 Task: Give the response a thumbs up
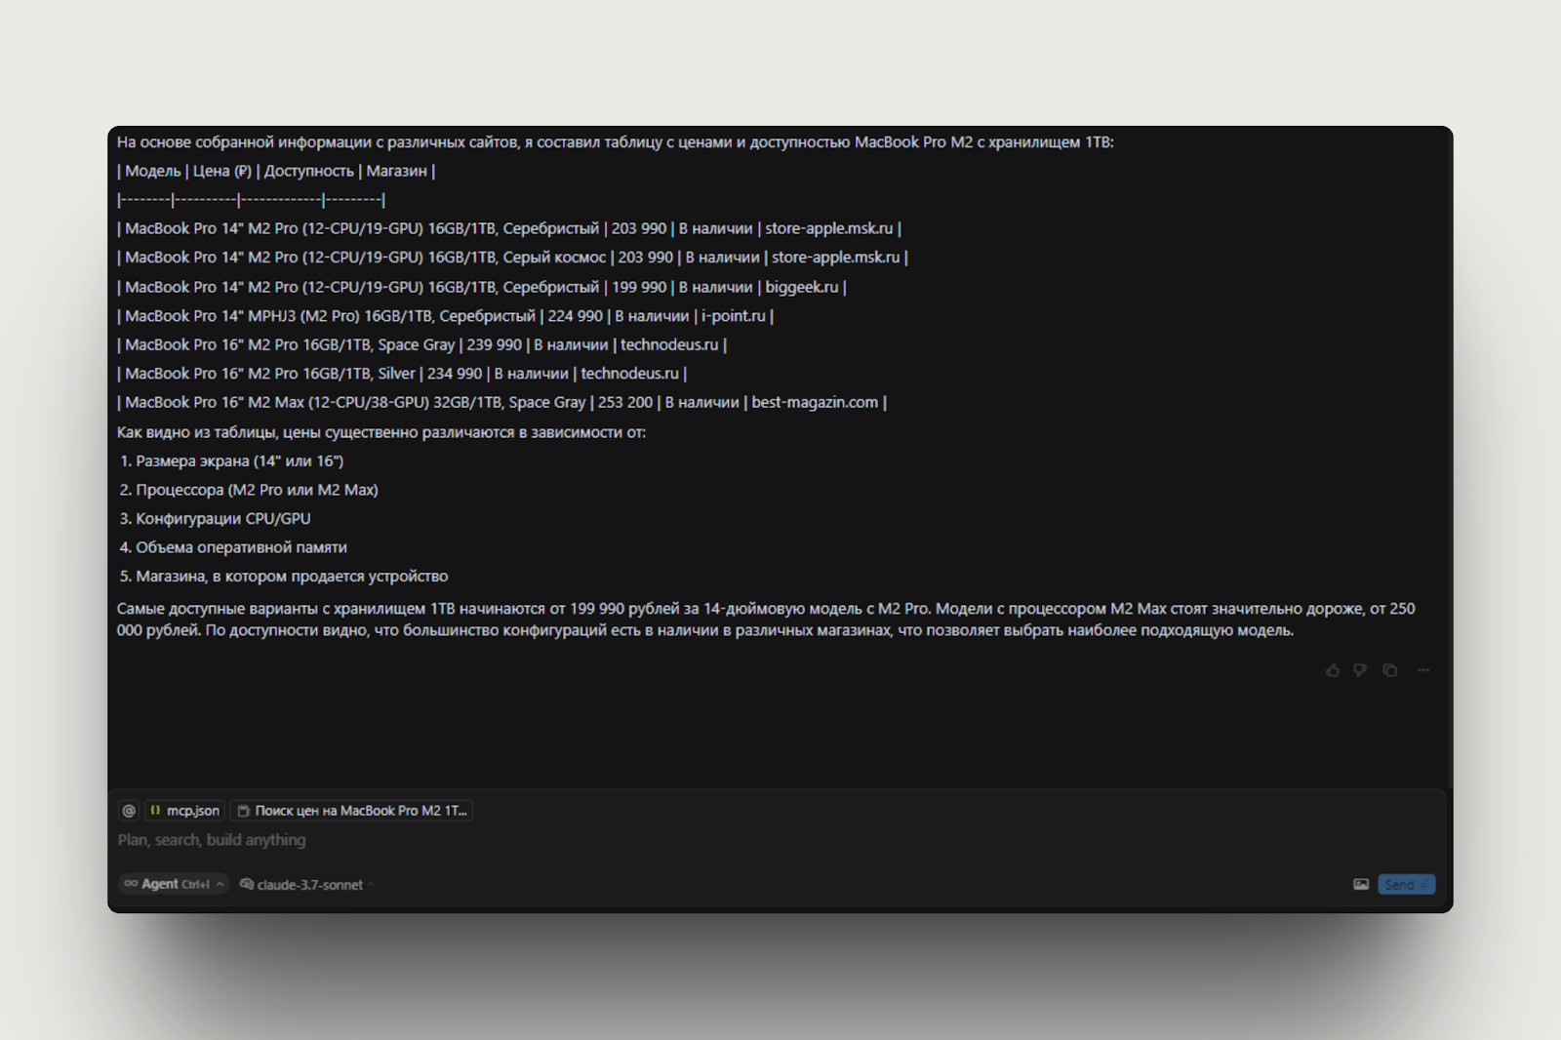(1333, 670)
